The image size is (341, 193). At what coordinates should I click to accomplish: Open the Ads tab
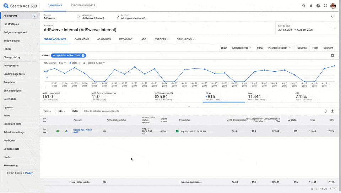(x=144, y=39)
